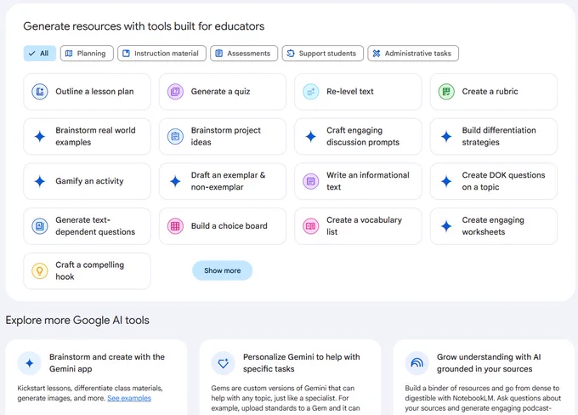Viewport: 578px width, 415px height.
Task: Click the map icon in the Planning filter
Action: pyautogui.click(x=69, y=54)
